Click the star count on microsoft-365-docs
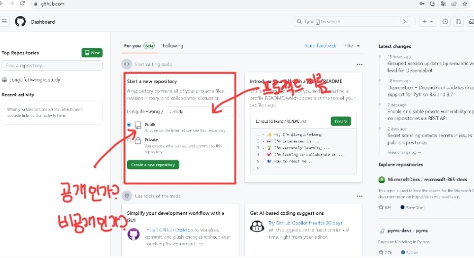Viewport: 474px width, 258px height. [385, 207]
